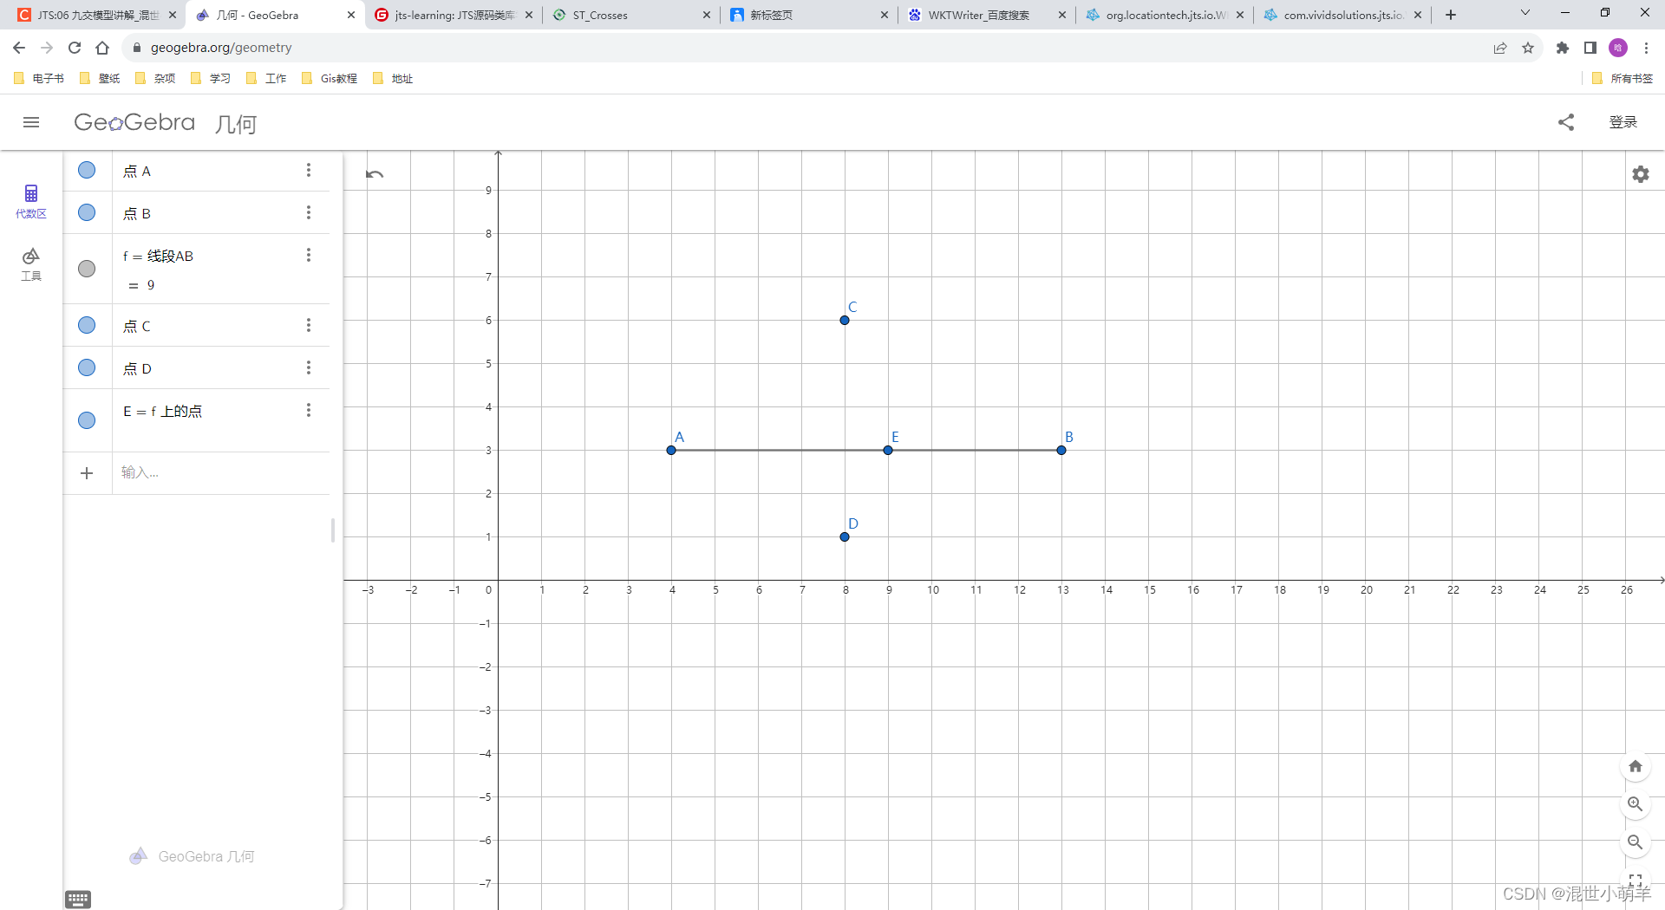Open the Gis教程 bookmark folder
1665x910 pixels.
tap(330, 78)
